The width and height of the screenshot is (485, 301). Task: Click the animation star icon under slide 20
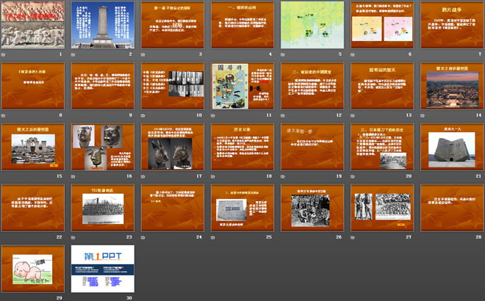point(353,176)
